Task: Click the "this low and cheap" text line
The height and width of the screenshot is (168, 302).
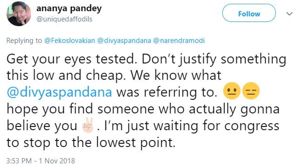Action: point(65,76)
